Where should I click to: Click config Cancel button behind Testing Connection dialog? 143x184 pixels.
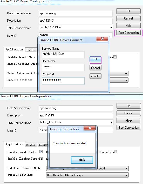coord(129,113)
